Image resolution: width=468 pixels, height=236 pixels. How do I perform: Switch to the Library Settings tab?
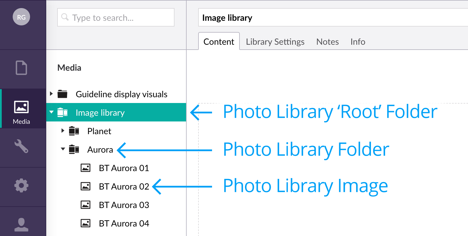pos(275,42)
